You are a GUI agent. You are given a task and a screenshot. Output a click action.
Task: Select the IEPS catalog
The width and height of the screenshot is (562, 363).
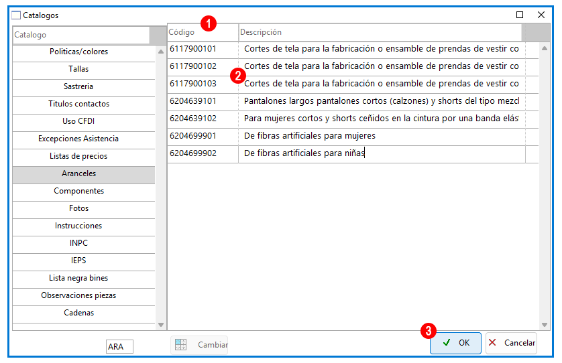click(x=84, y=261)
